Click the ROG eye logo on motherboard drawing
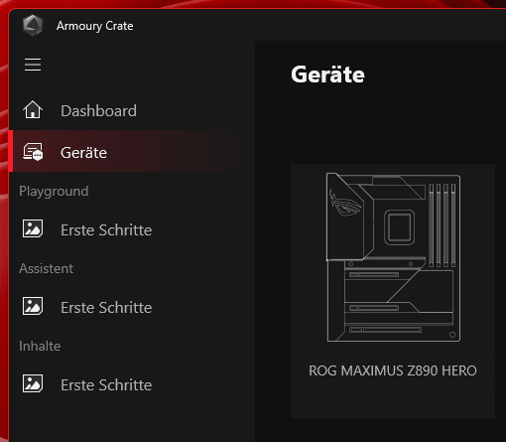The width and height of the screenshot is (506, 442). pos(344,203)
